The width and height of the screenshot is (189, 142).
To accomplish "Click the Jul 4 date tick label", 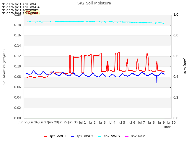I will 112,122.
